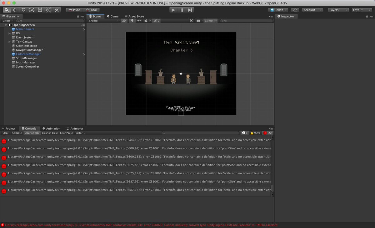The image size is (375, 228).
Task: Focus the Scene view search field
Action: click(x=246, y=21)
